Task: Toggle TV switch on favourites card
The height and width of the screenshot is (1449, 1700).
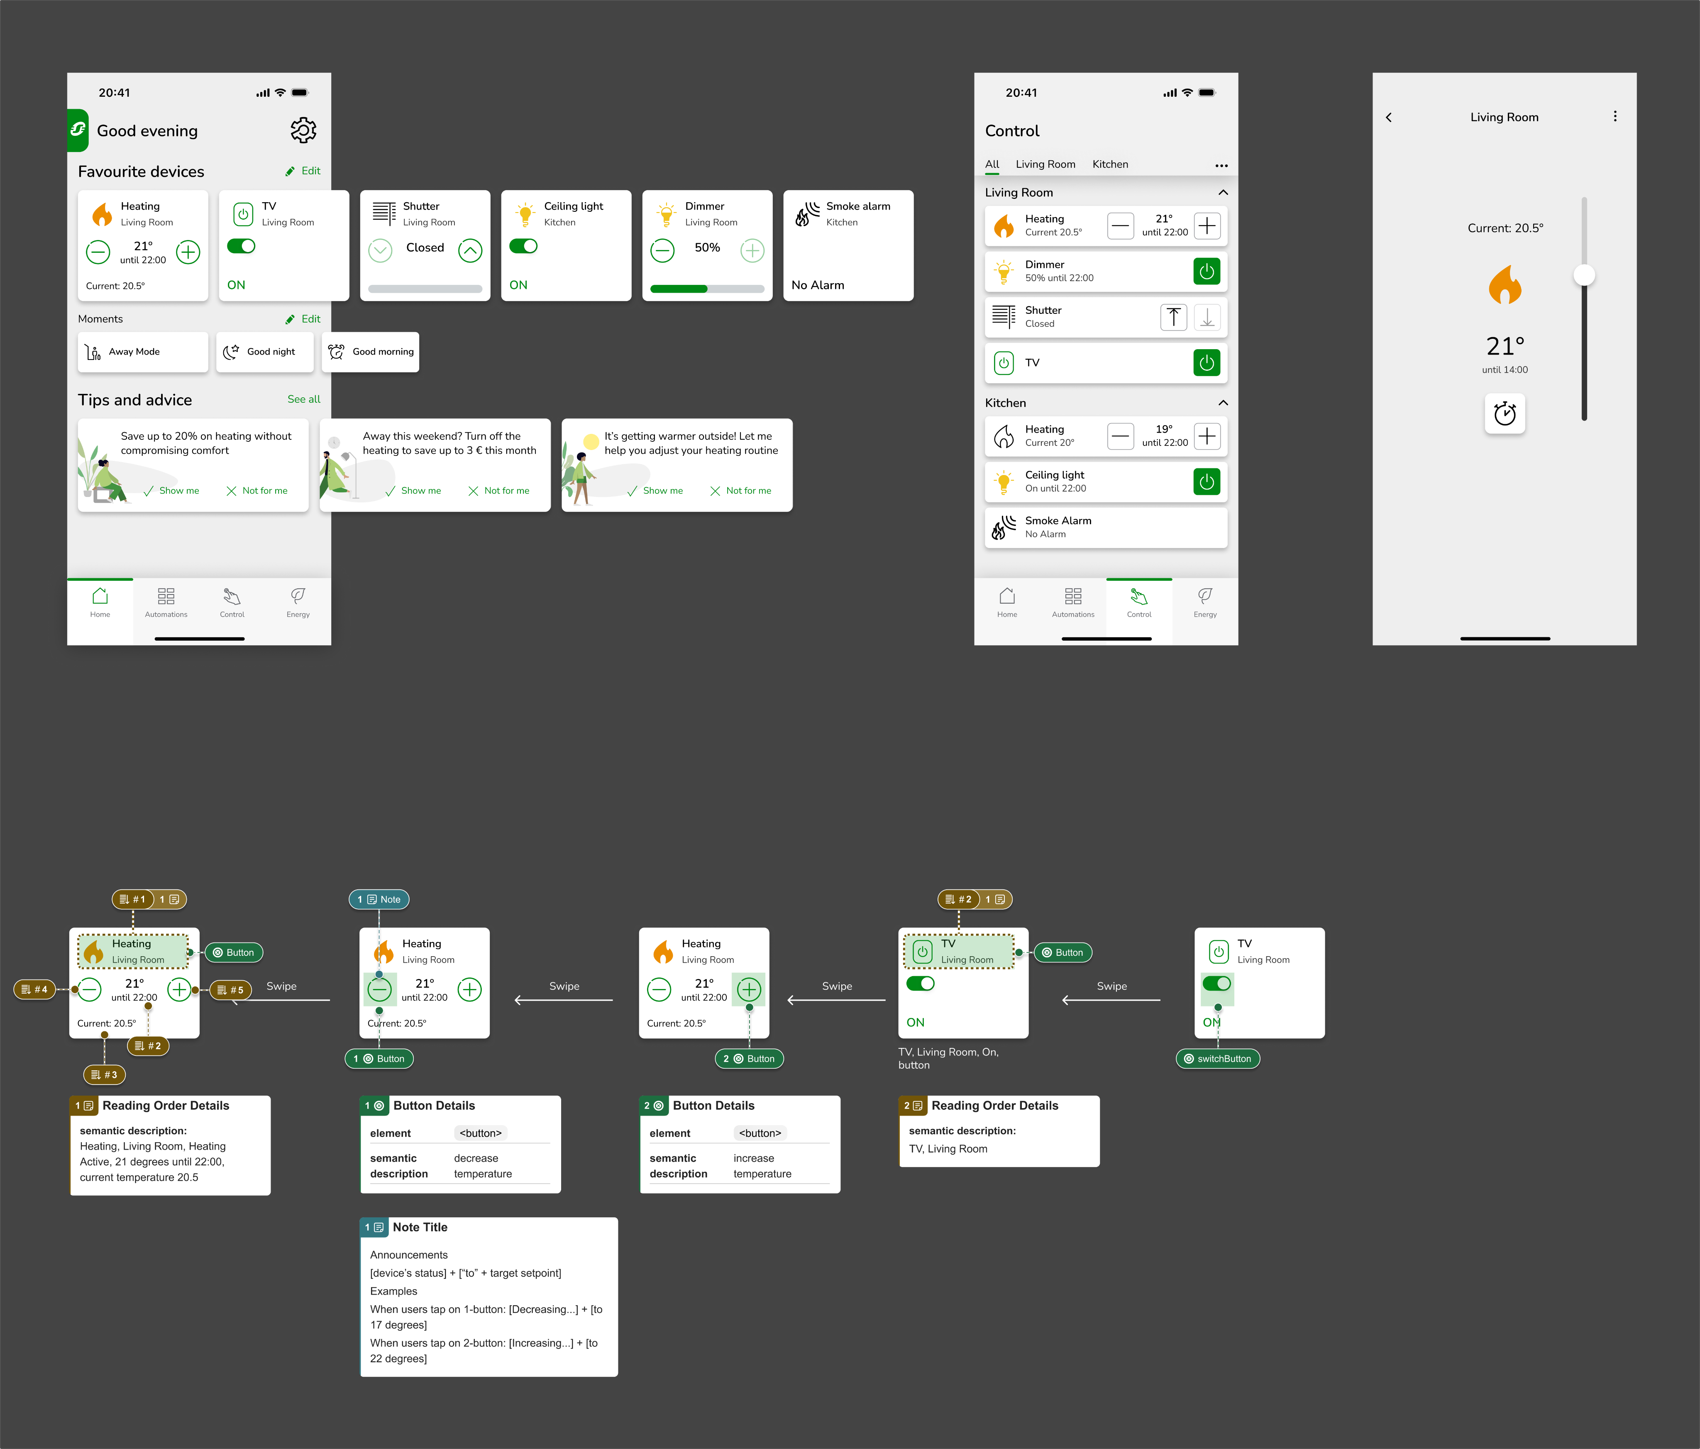Action: pos(241,245)
